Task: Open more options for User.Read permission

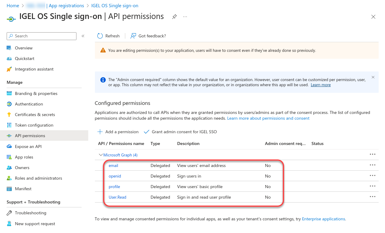Action: point(372,197)
